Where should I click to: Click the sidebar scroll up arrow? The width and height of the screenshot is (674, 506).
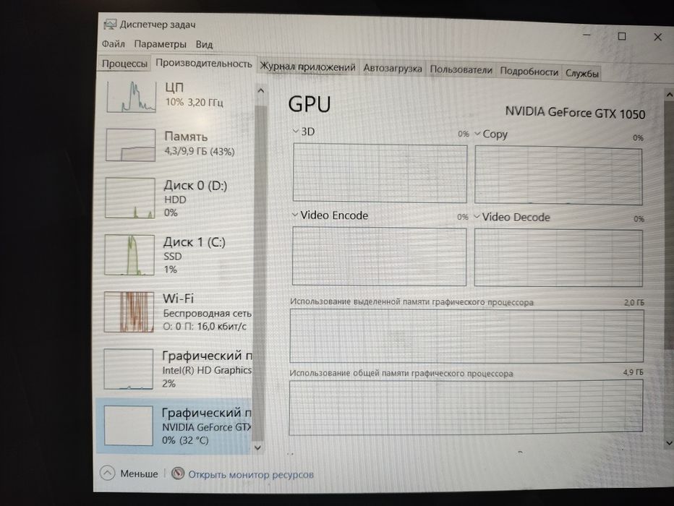click(260, 90)
